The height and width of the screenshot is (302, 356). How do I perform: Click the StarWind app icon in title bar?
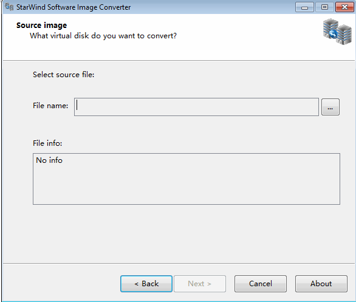click(9, 7)
